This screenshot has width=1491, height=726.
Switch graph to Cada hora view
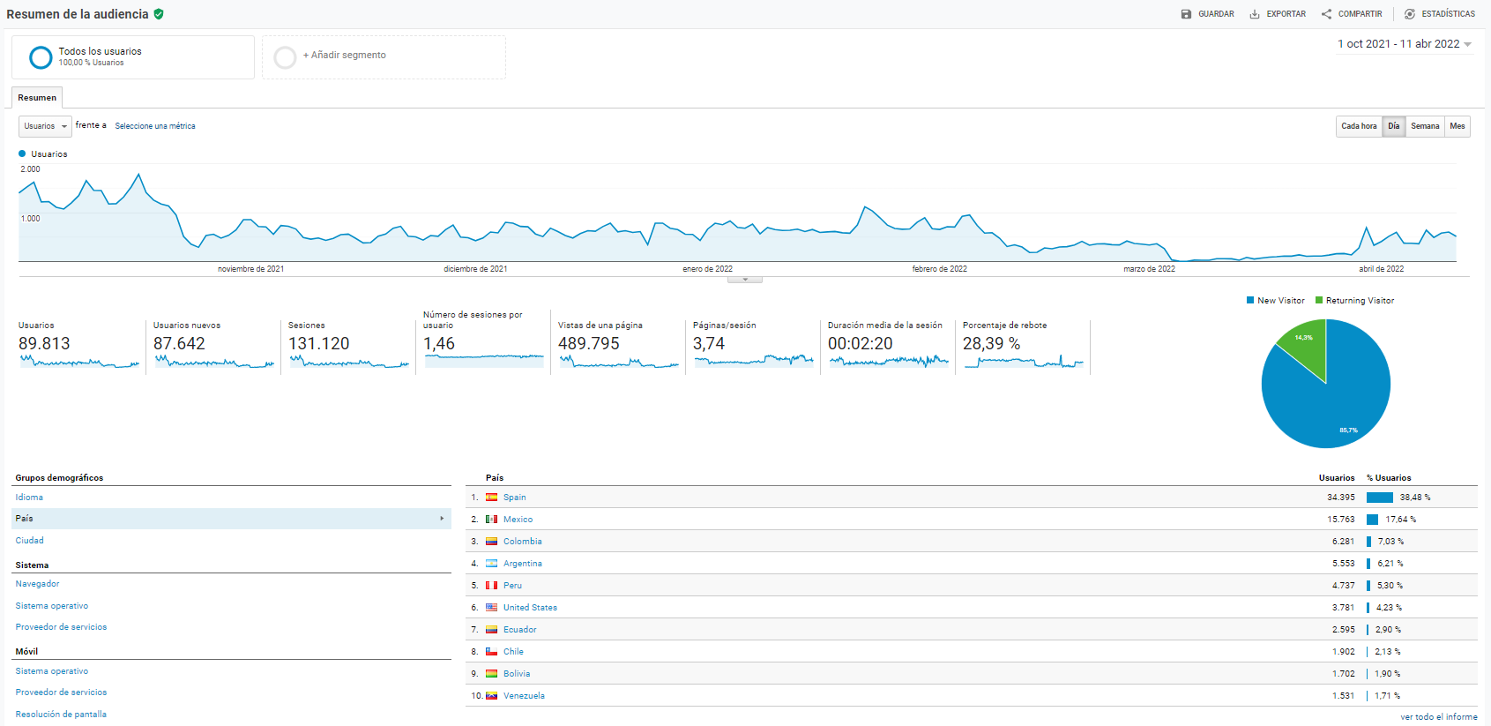click(x=1359, y=126)
